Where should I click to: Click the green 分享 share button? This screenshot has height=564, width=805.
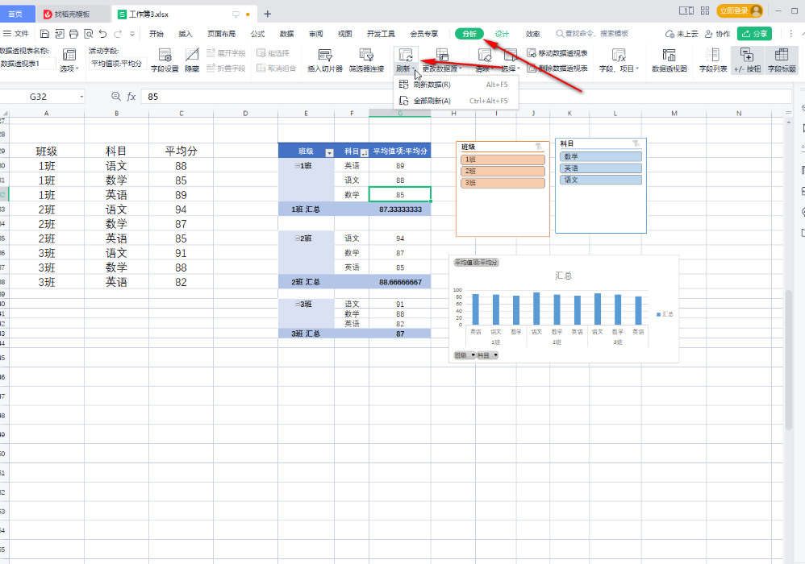point(754,34)
